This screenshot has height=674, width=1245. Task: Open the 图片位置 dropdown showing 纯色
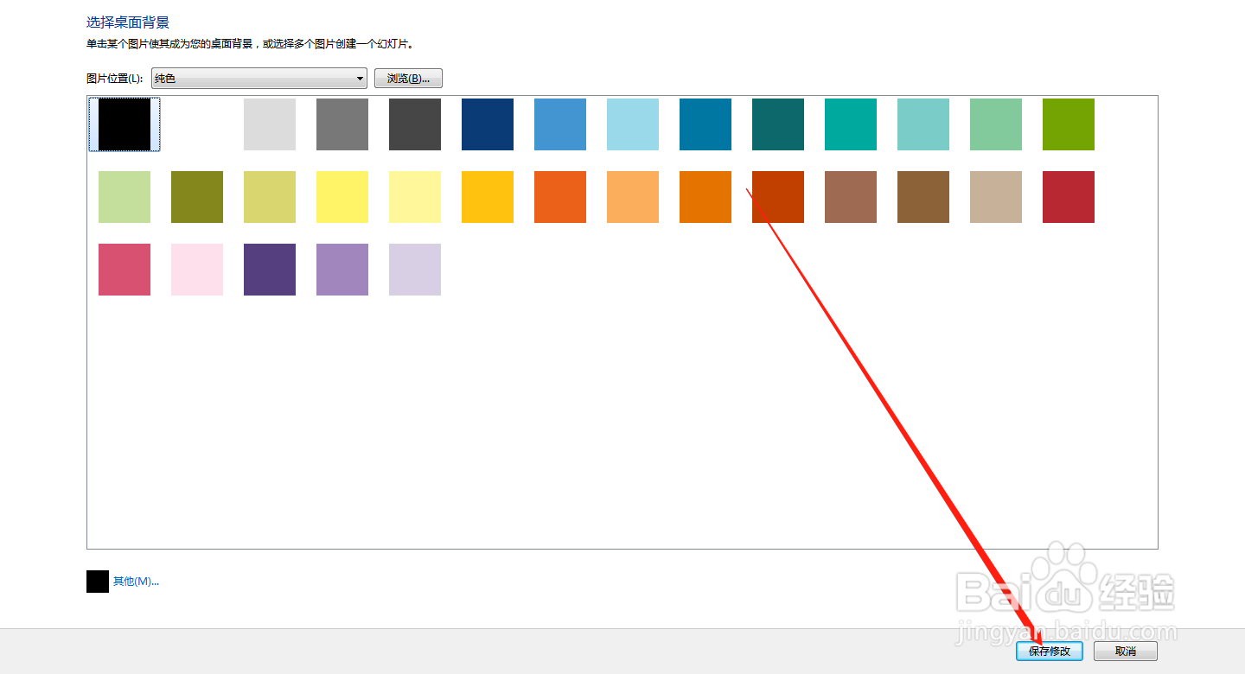[259, 79]
